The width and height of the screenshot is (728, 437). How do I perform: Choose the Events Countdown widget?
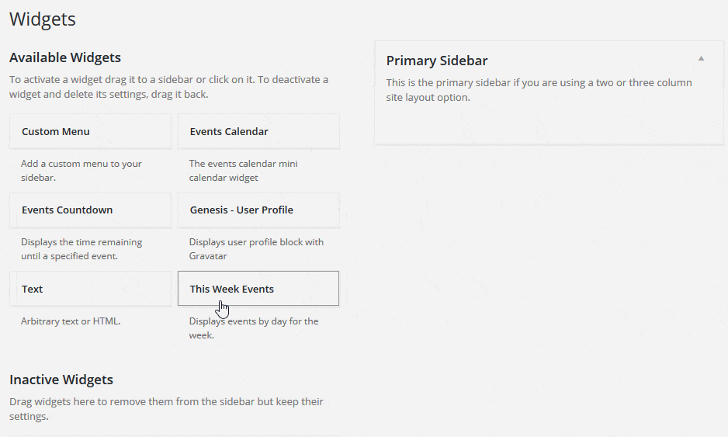coord(91,210)
